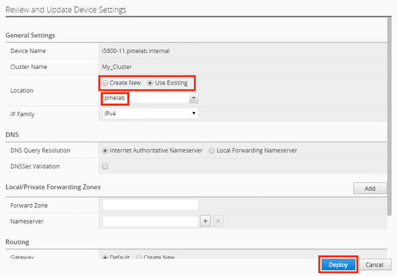Choose Internet Authoritative Nameserver option

coord(105,150)
